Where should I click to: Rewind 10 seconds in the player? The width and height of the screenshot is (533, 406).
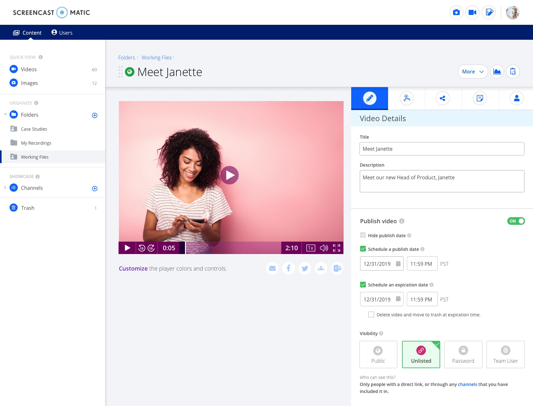tap(142, 248)
